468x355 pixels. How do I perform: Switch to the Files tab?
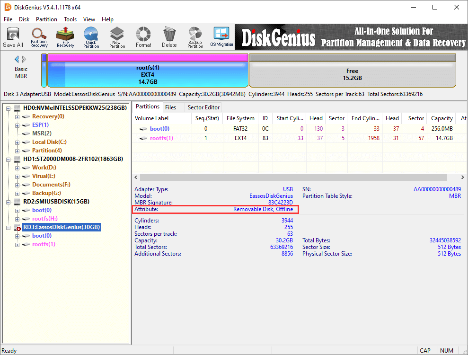[170, 107]
